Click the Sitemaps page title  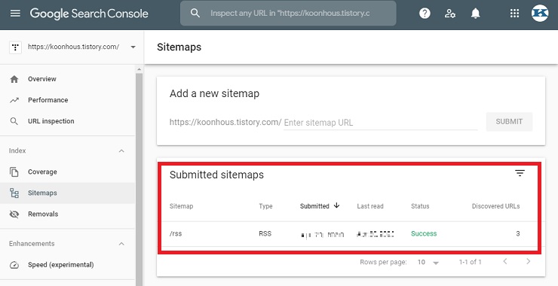point(179,47)
